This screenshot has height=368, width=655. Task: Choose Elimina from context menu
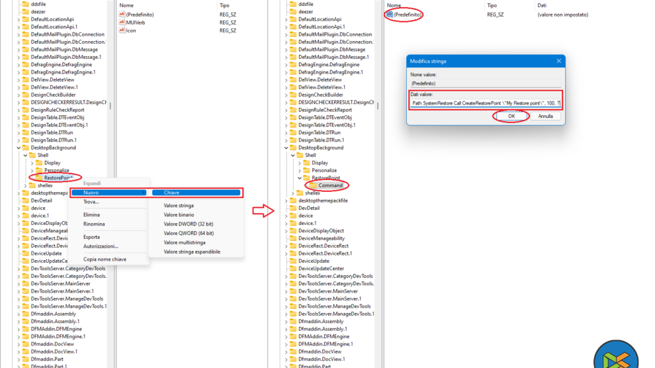91,214
